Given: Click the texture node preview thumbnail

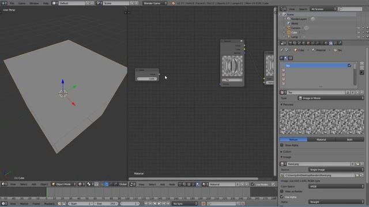Looking at the screenshot, I should pyautogui.click(x=232, y=66).
